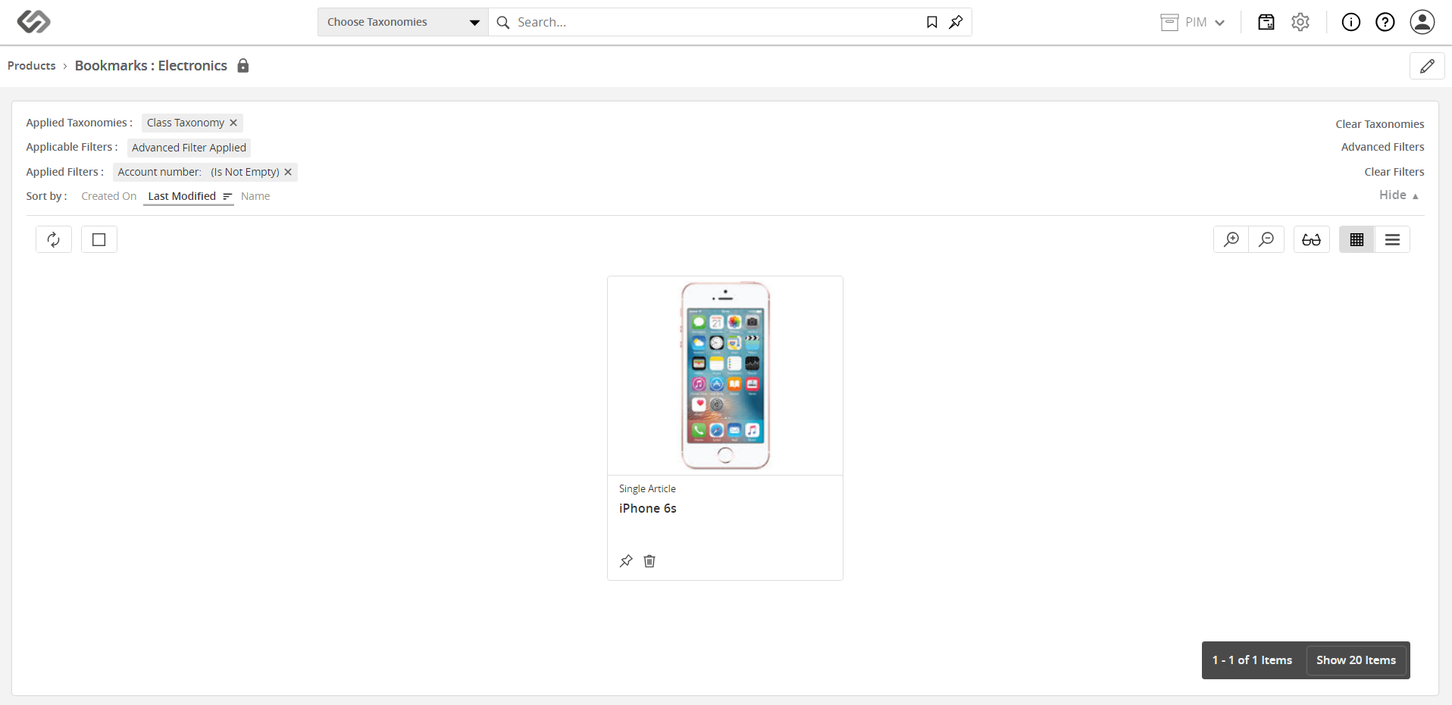Remove the Class Taxonomy tag
The width and height of the screenshot is (1452, 705).
233,123
